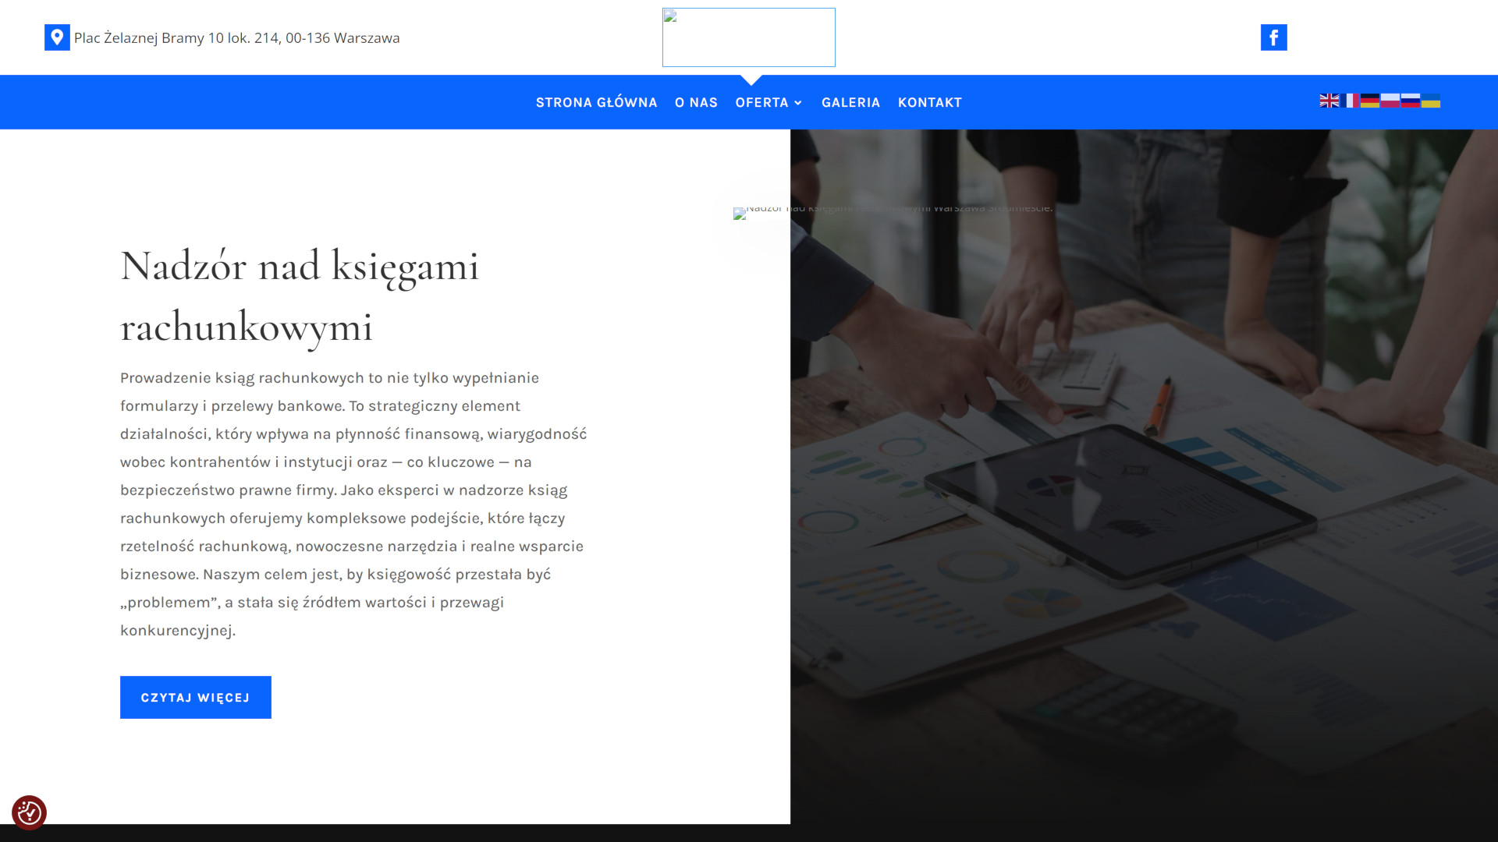Click the site logo image placeholder
This screenshot has height=842, width=1498.
[748, 37]
